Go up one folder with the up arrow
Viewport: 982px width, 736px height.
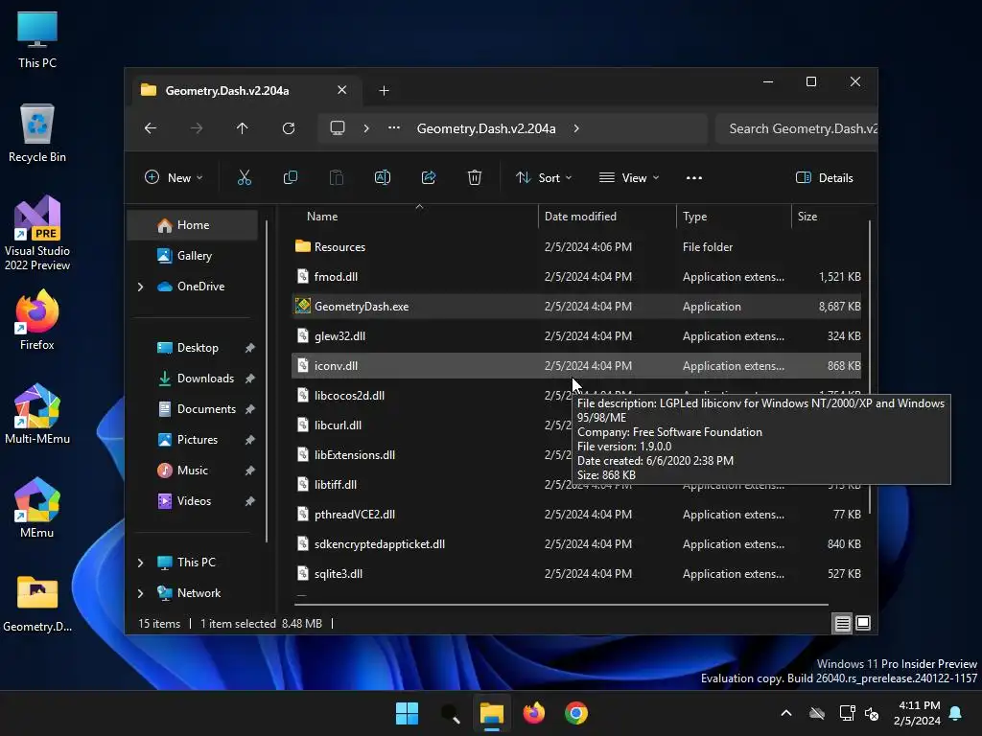click(243, 128)
